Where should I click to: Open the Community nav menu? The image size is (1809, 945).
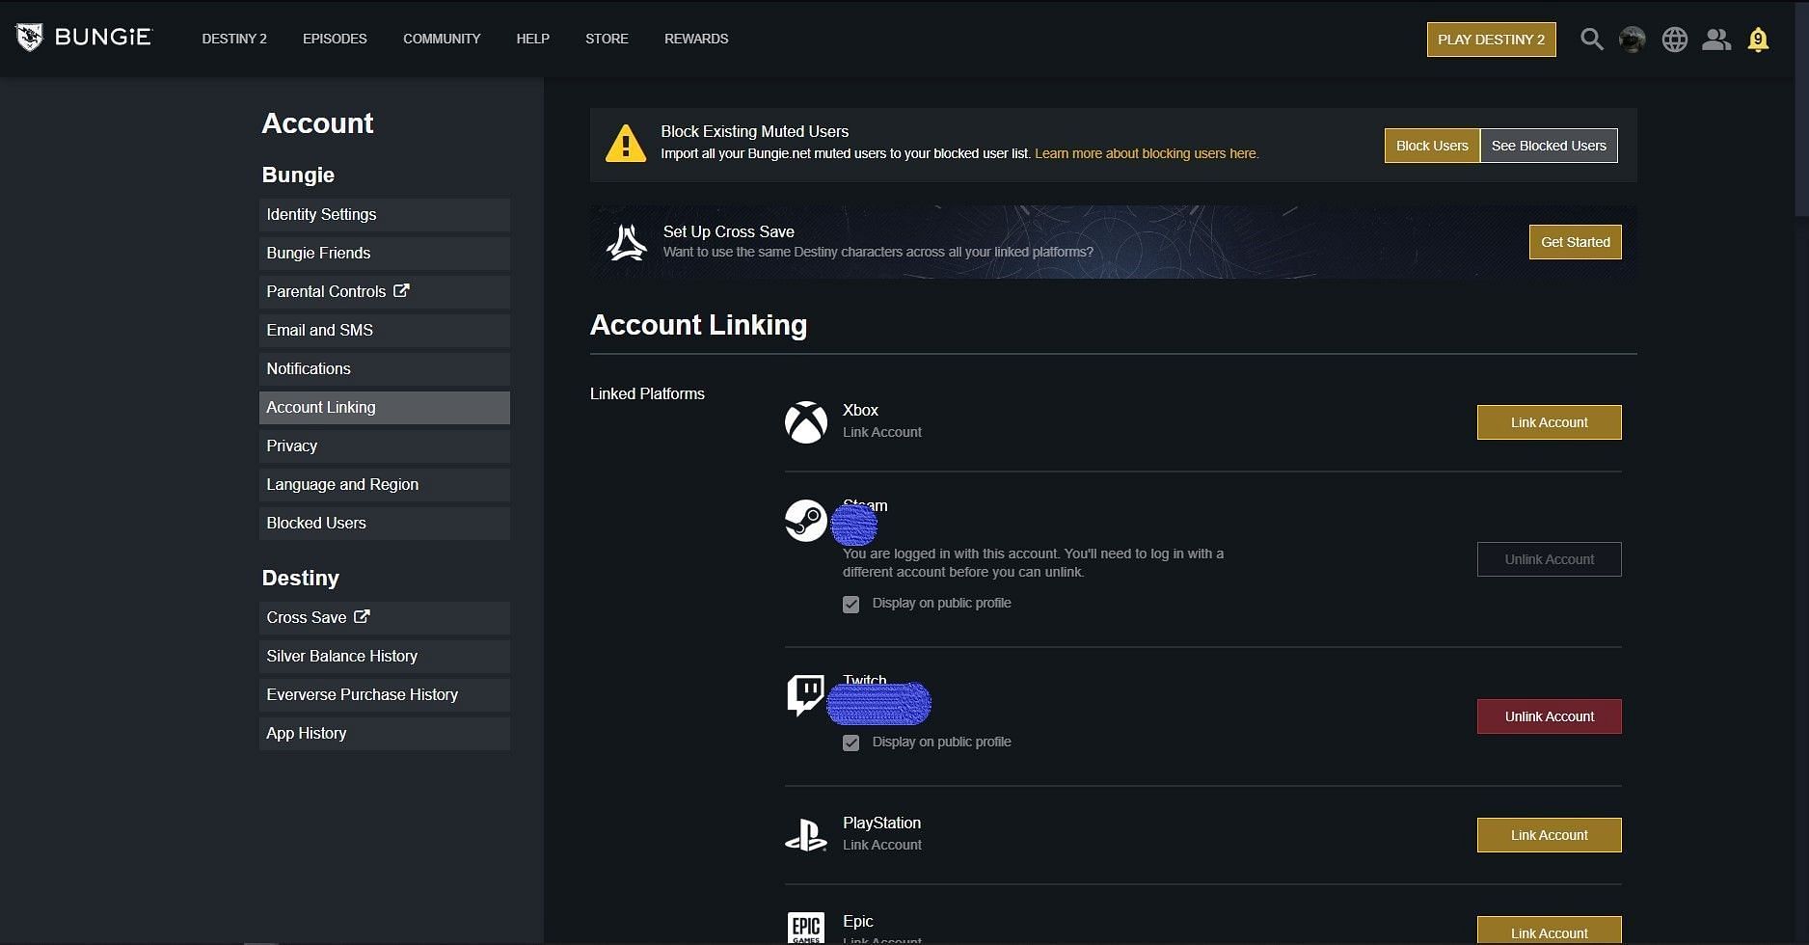point(442,39)
